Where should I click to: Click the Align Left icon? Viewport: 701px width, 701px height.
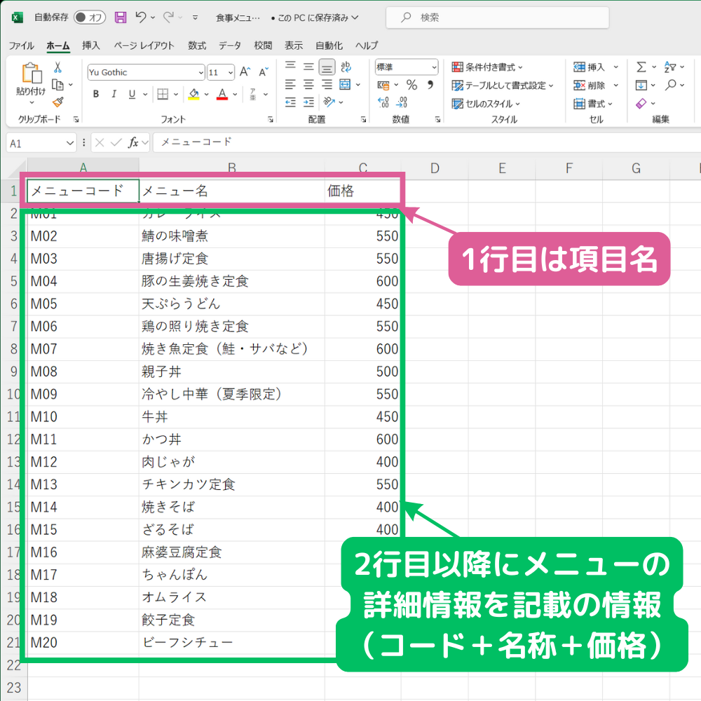click(x=291, y=85)
